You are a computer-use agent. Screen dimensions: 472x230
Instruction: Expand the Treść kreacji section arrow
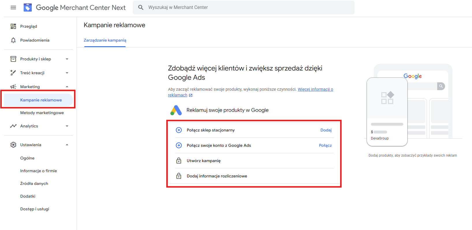(x=67, y=73)
